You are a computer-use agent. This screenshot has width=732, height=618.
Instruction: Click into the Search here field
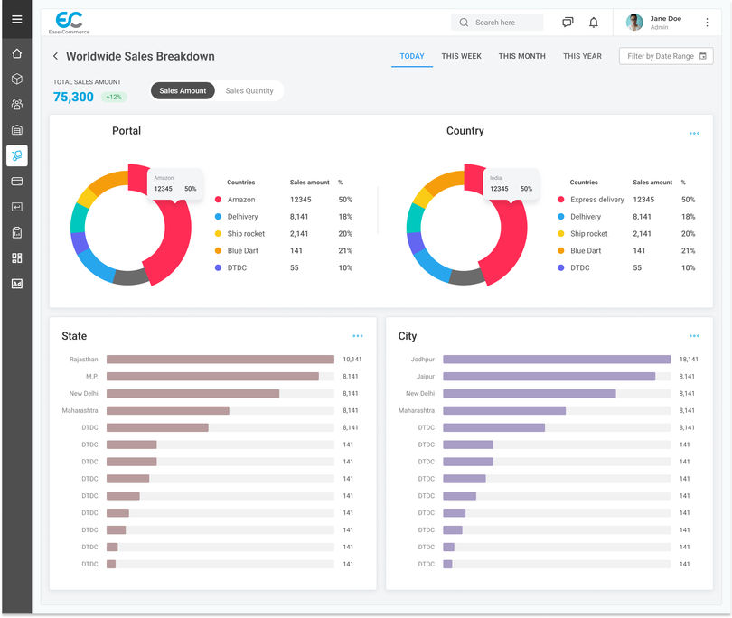point(497,23)
